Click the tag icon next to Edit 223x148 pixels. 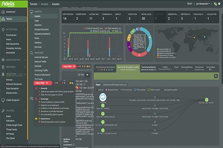(88, 74)
